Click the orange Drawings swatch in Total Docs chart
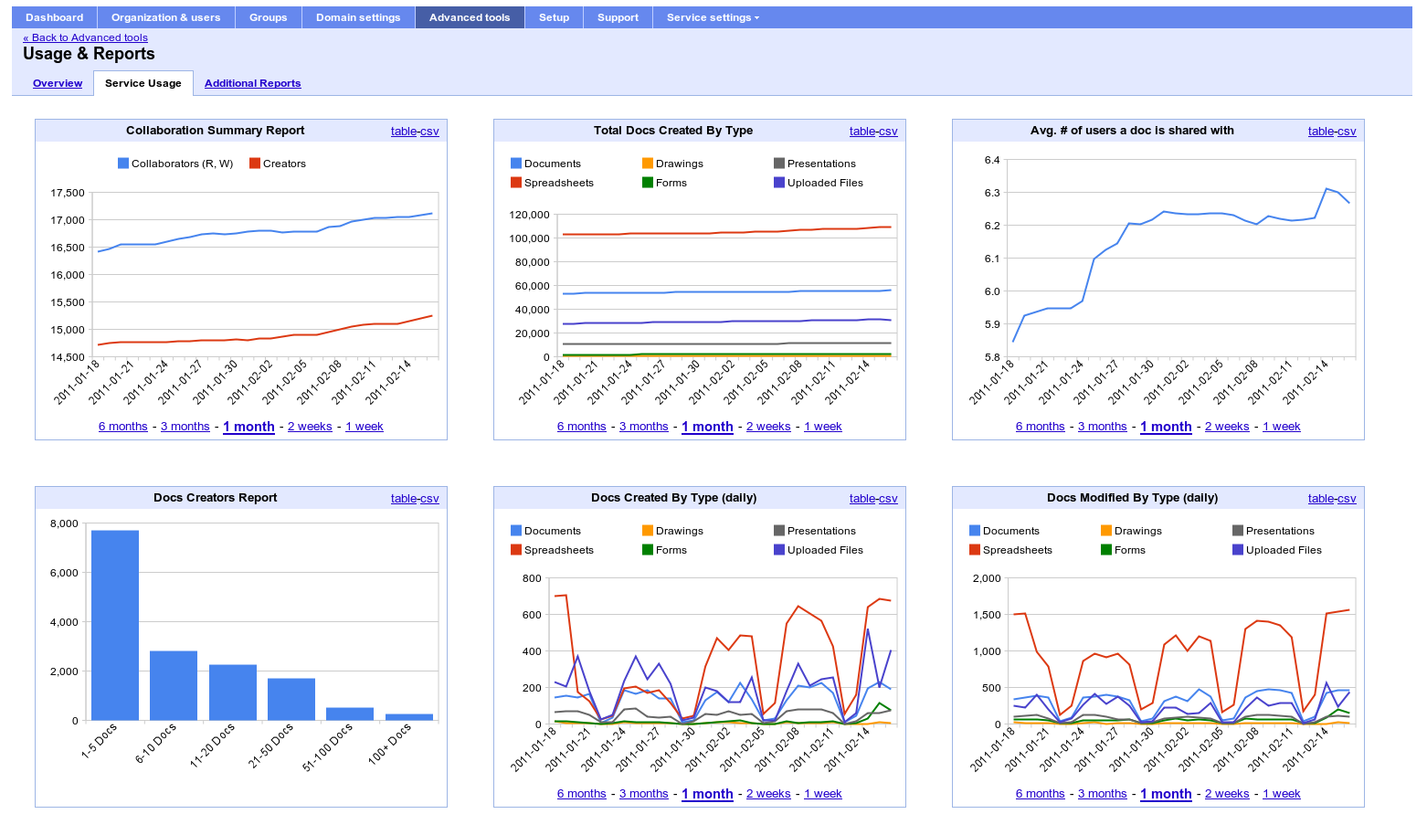 [648, 164]
